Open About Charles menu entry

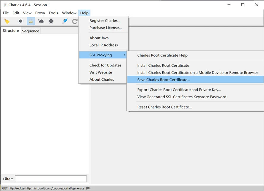[102, 79]
